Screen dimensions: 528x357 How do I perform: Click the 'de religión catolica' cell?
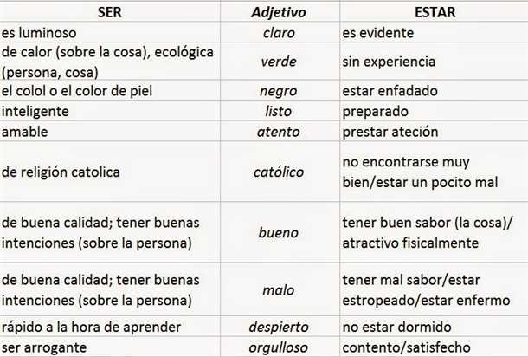click(x=110, y=172)
